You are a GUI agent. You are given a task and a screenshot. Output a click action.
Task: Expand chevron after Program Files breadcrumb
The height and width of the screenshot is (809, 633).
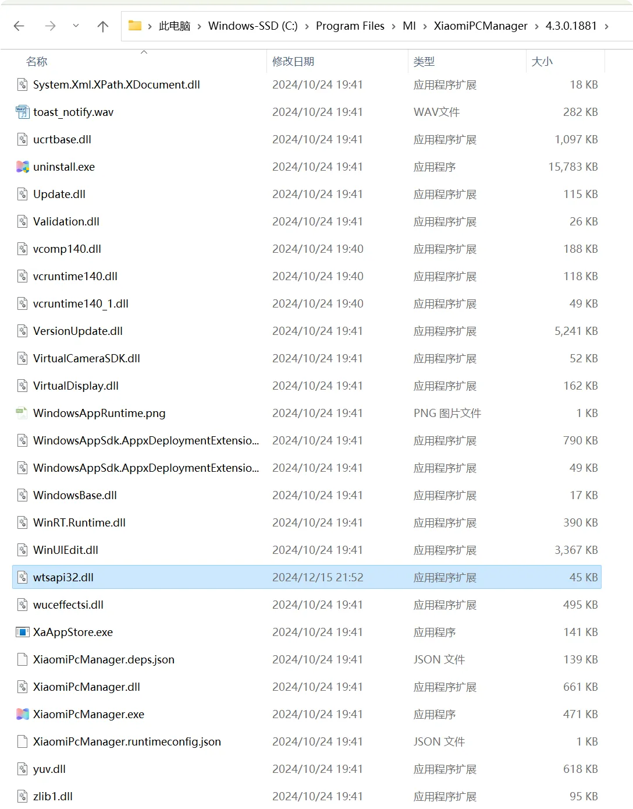[x=394, y=26]
